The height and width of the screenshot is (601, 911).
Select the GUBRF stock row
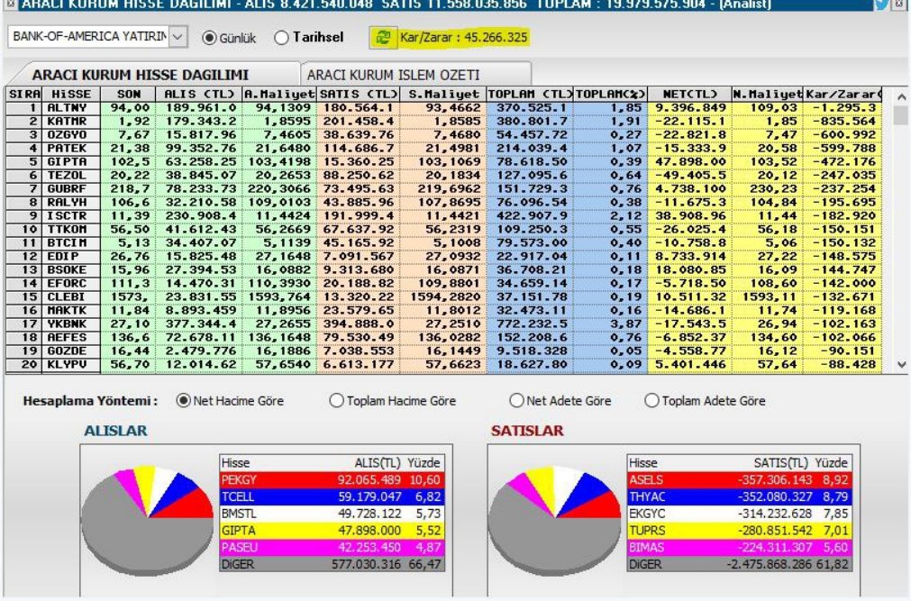point(444,189)
